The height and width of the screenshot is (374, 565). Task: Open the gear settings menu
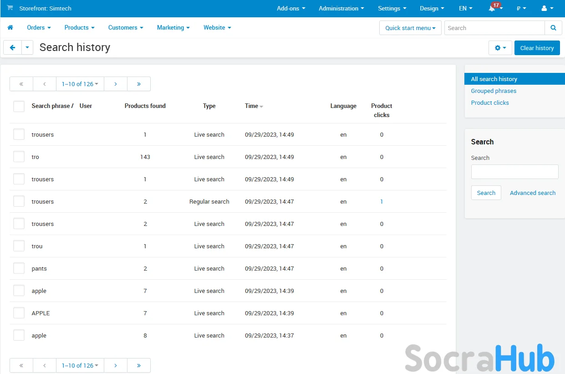(500, 48)
